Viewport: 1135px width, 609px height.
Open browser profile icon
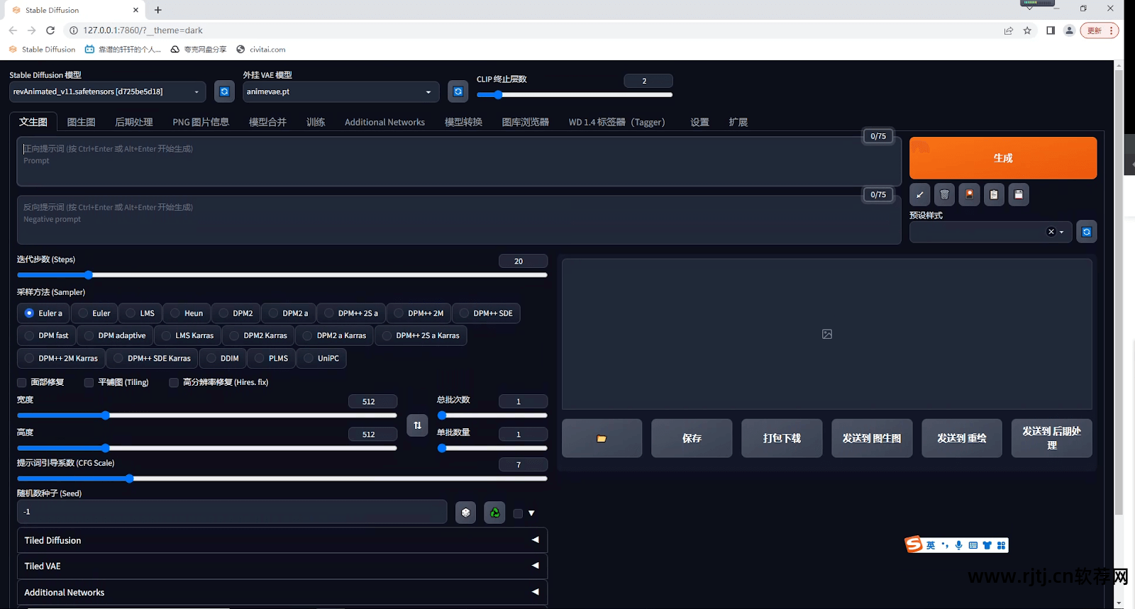pyautogui.click(x=1069, y=30)
